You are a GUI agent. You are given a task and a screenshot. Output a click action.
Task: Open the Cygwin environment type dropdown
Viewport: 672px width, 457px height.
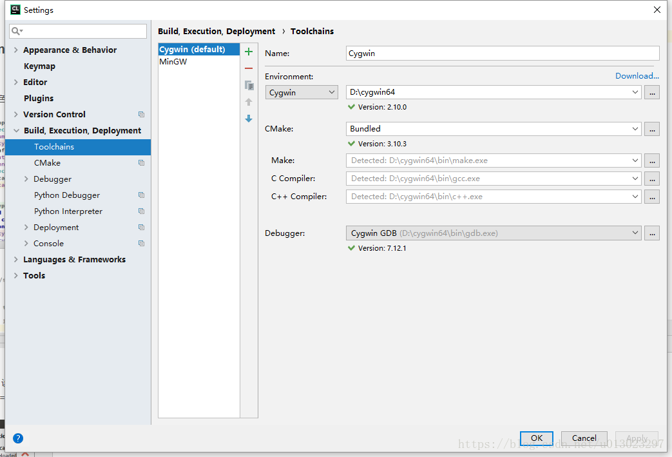pyautogui.click(x=302, y=93)
